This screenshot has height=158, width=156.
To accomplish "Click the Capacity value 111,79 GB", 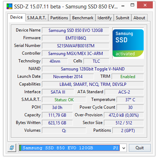I will coord(57,115).
